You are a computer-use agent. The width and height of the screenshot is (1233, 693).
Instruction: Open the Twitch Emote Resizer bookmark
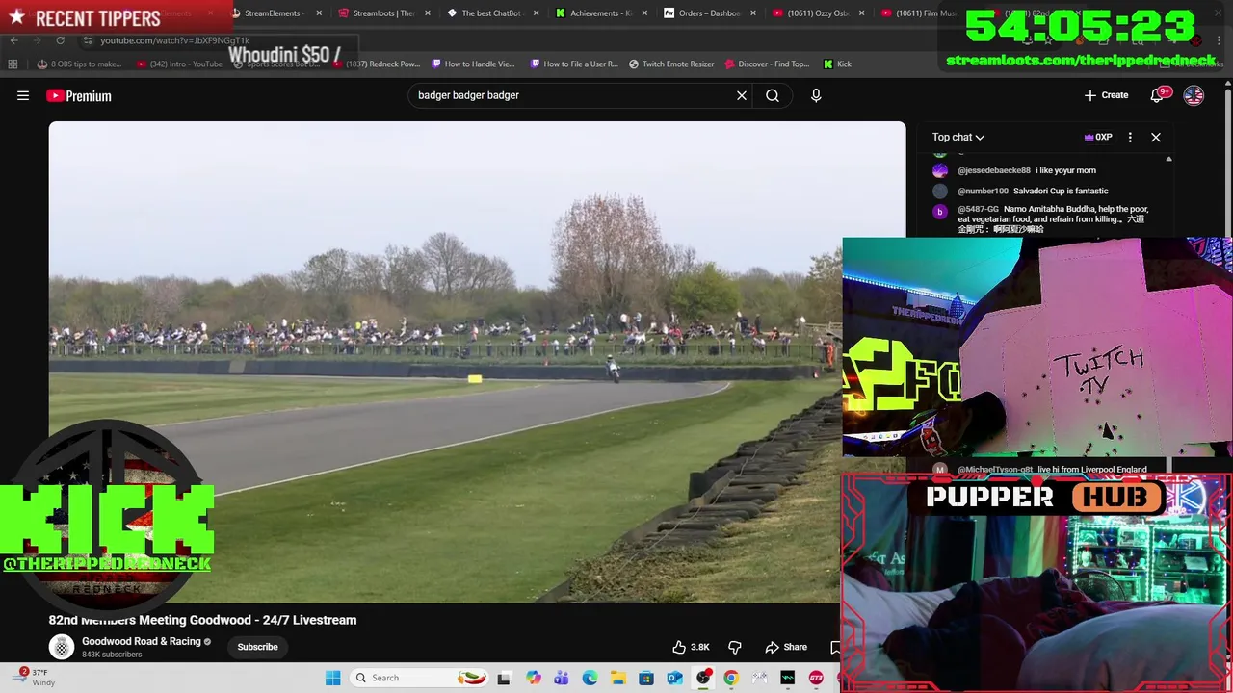tap(671, 64)
